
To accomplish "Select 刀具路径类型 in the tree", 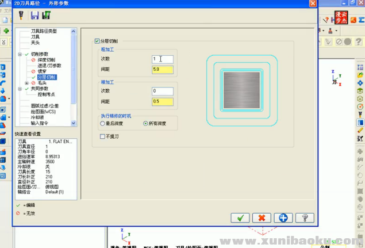I will pyautogui.click(x=44, y=31).
